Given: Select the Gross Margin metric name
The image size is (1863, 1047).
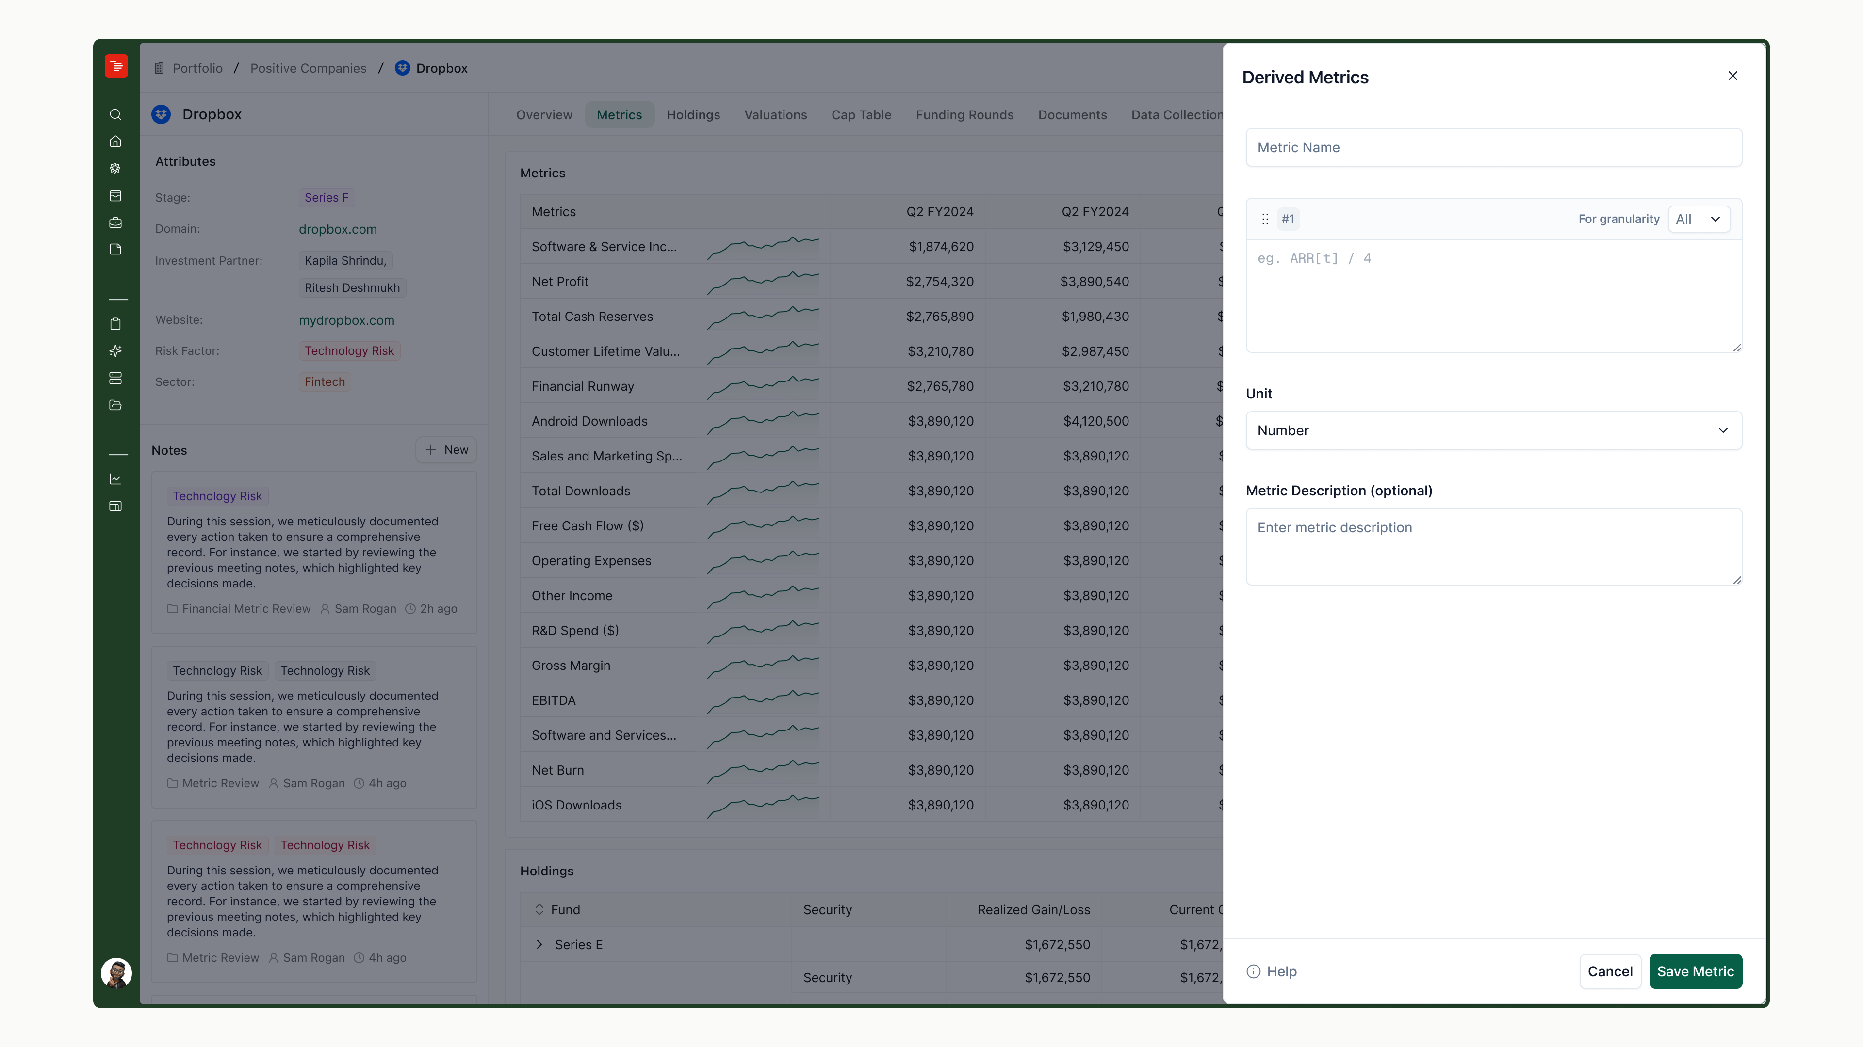Looking at the screenshot, I should pyautogui.click(x=571, y=666).
